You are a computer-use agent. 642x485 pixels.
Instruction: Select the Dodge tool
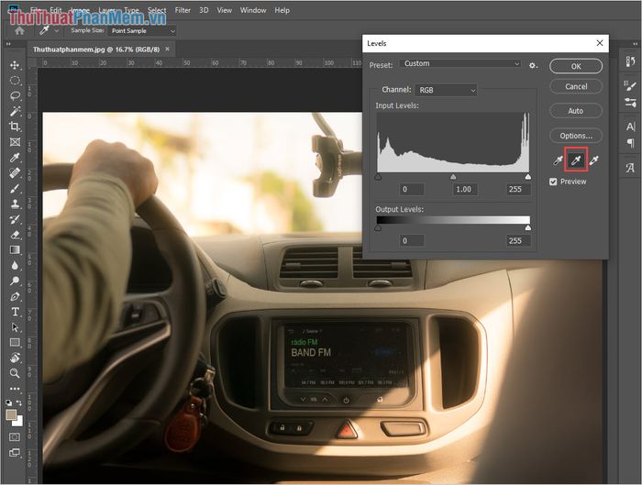tap(15, 281)
